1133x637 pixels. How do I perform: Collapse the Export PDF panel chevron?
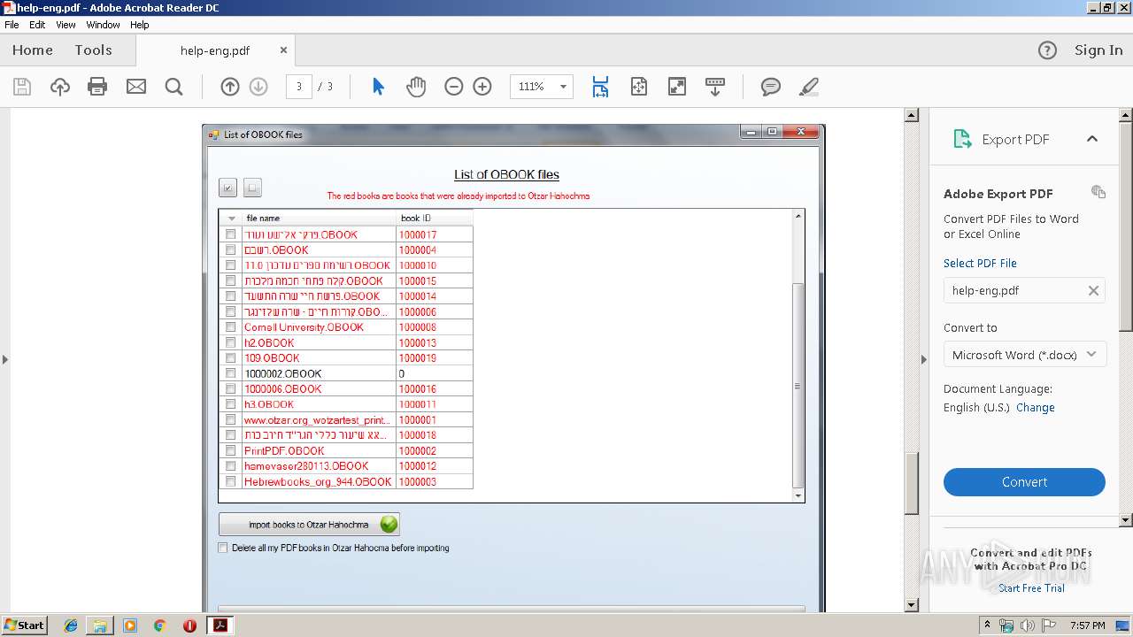(1092, 139)
